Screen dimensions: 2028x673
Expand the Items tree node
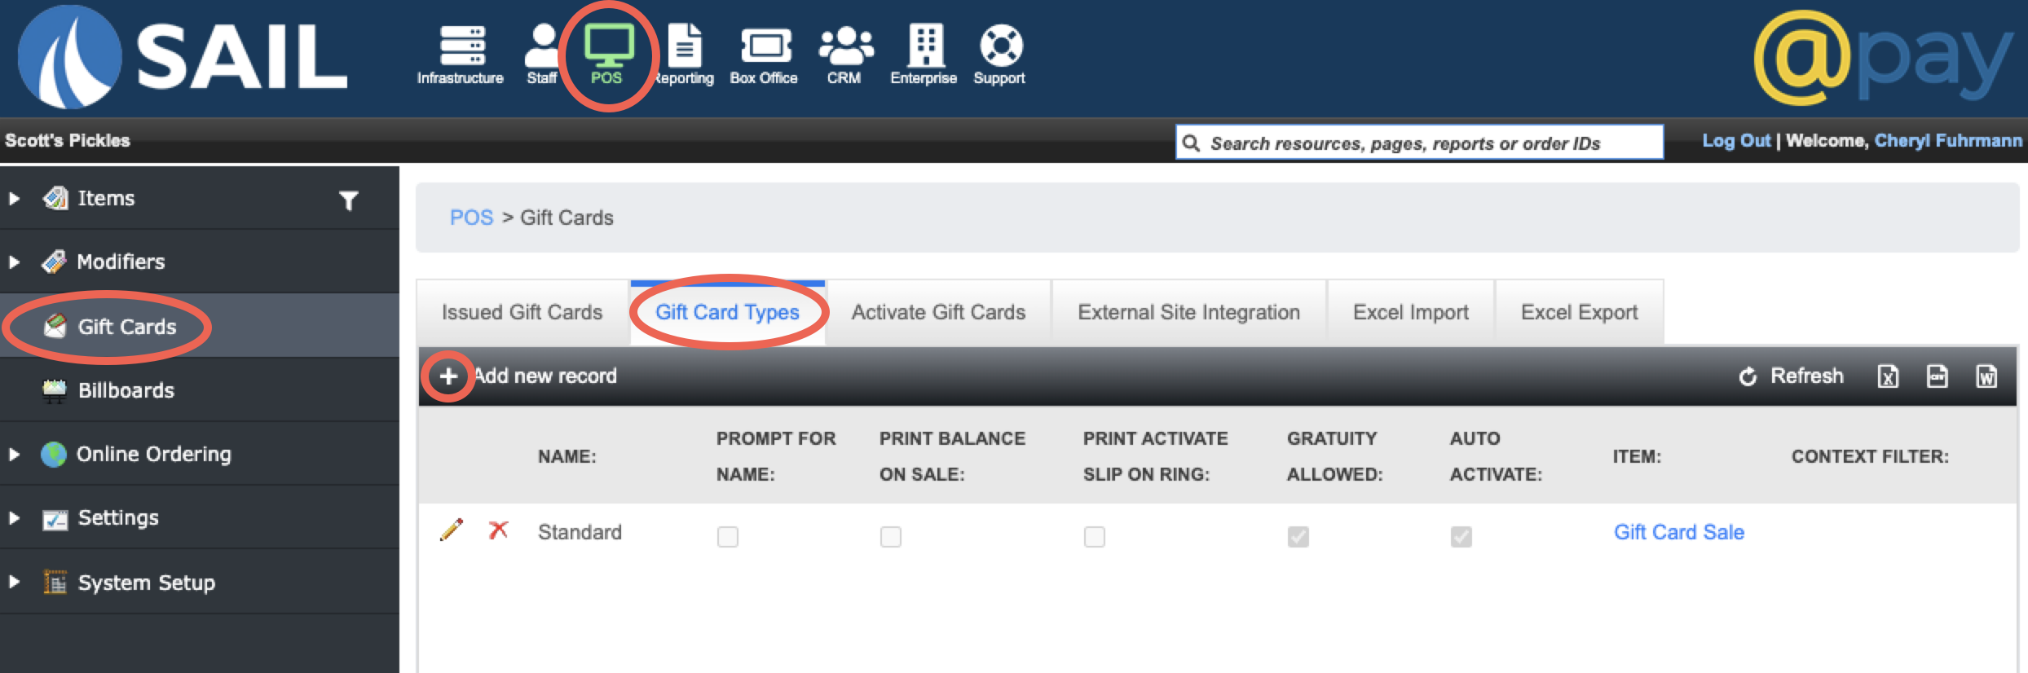pos(14,198)
